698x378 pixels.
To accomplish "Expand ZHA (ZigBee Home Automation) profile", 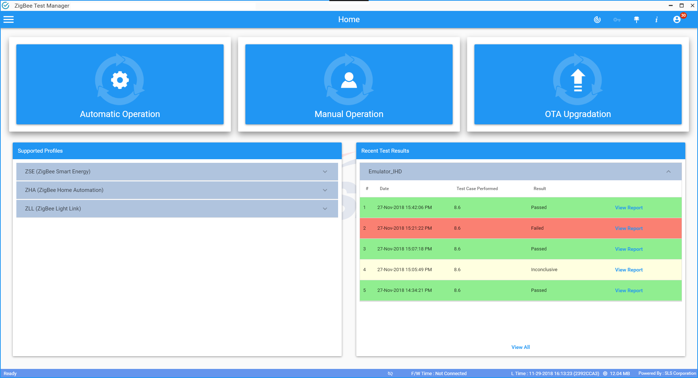I will [x=177, y=190].
